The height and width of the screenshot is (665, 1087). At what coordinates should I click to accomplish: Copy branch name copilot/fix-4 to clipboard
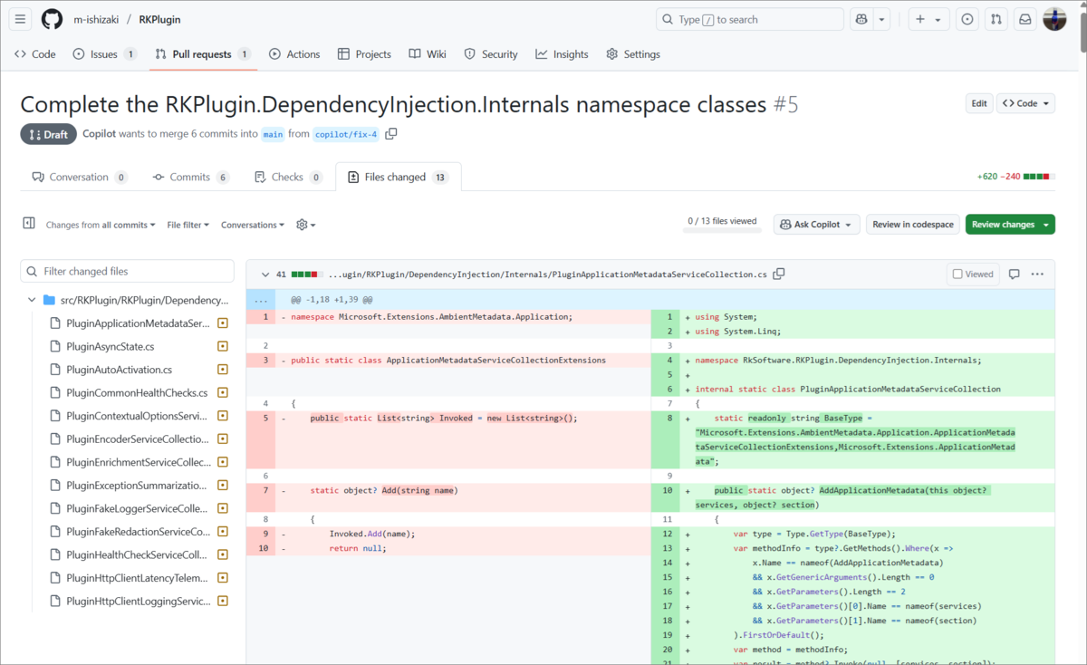[391, 134]
